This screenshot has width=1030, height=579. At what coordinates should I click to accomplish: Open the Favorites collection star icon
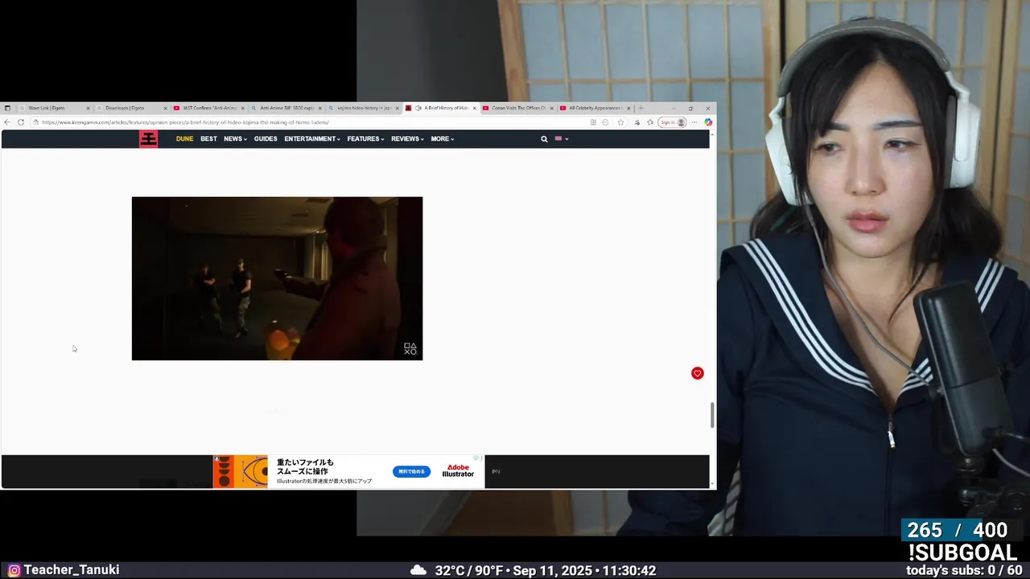pos(649,122)
